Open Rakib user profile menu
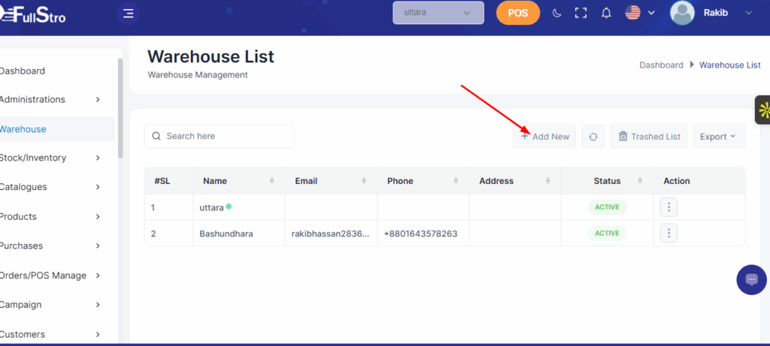This screenshot has width=770, height=346. coord(711,13)
